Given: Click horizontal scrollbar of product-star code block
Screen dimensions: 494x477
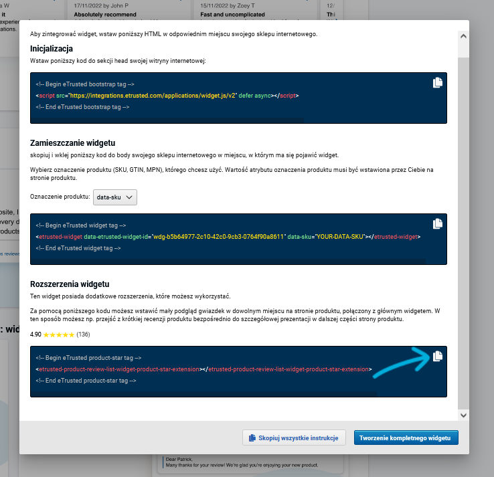Looking at the screenshot, I should [204, 394].
